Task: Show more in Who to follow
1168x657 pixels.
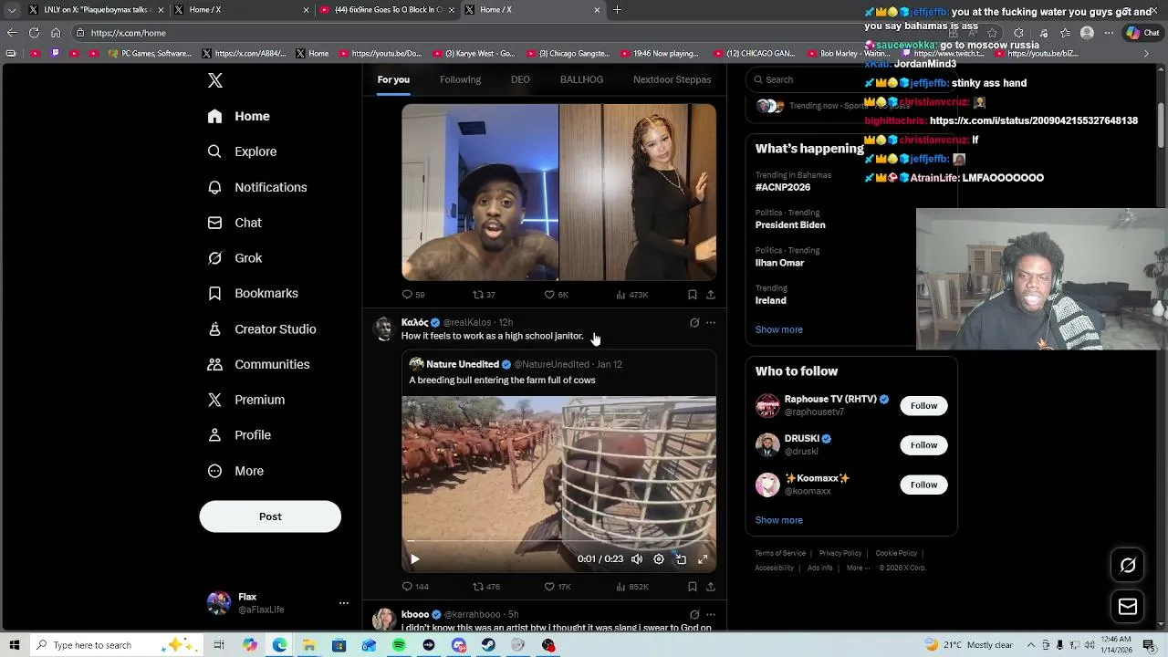Action: pos(778,520)
